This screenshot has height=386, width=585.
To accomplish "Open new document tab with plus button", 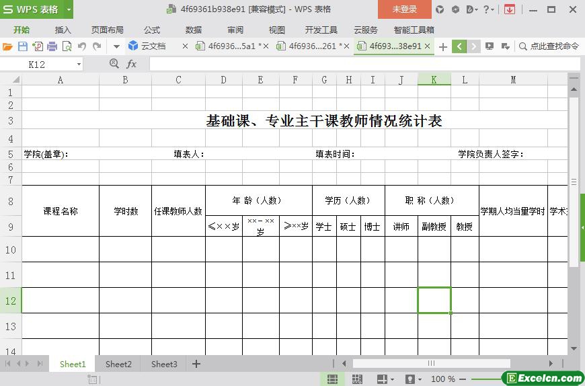I will tap(443, 46).
